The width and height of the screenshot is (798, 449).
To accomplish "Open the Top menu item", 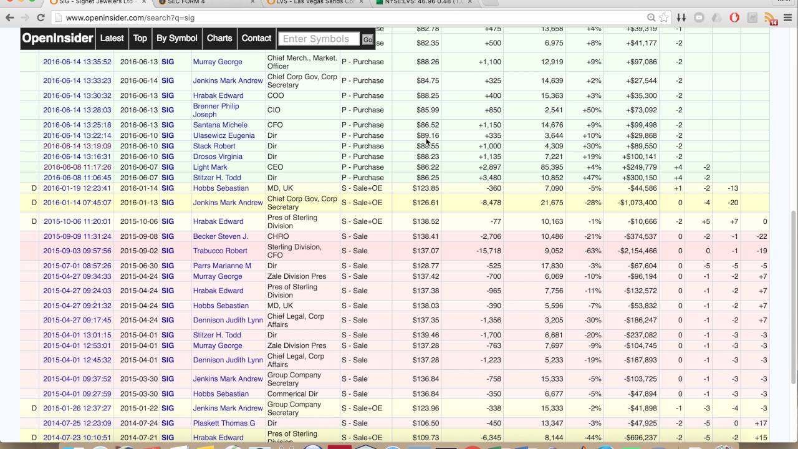I will click(140, 38).
